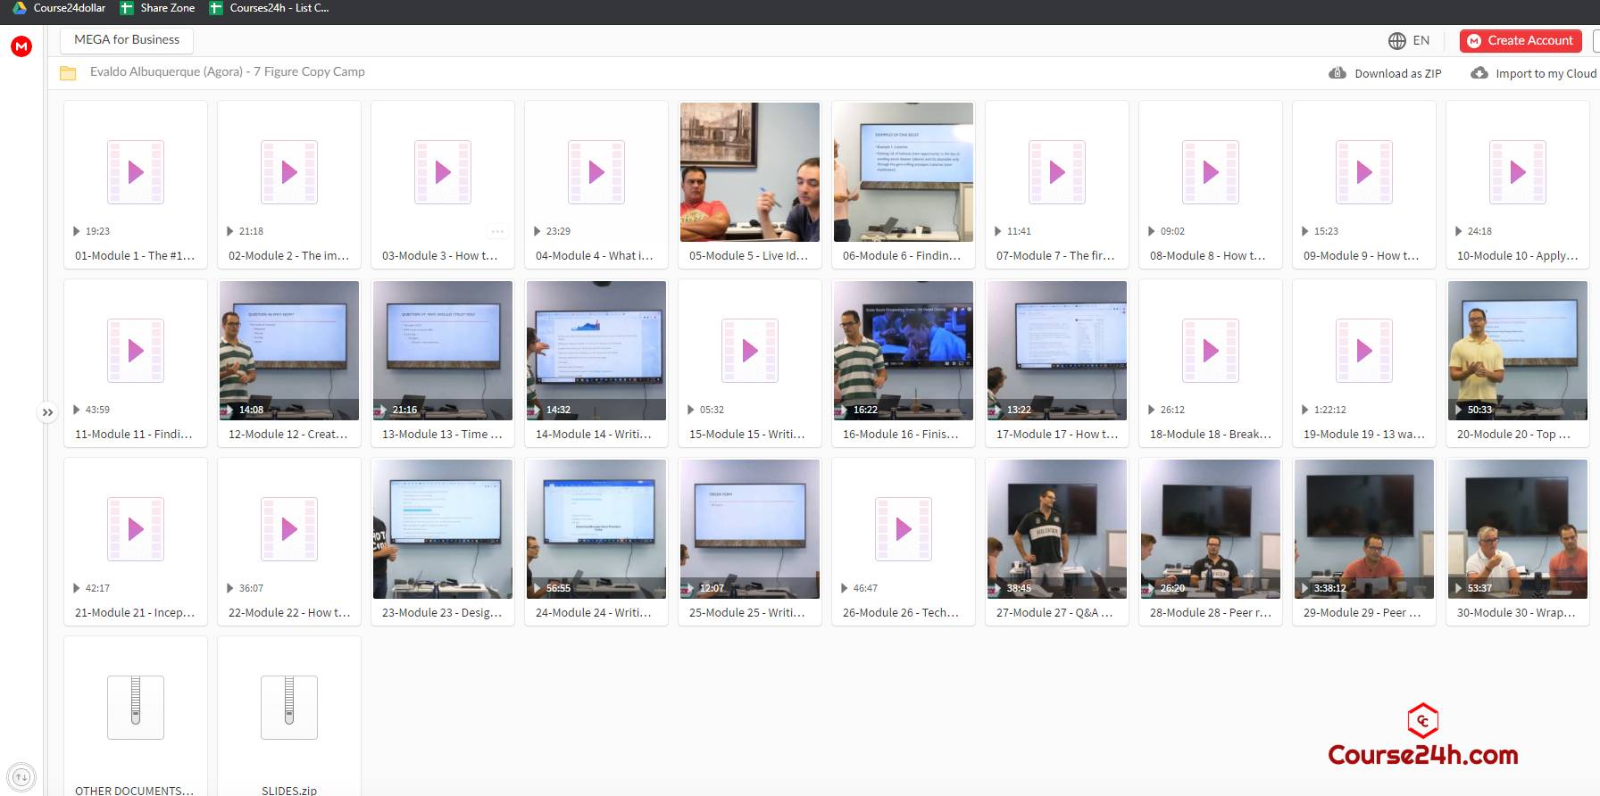Viewport: 1600px width, 796px height.
Task: Open 20-Module 20 video thumbnail
Action: pyautogui.click(x=1518, y=351)
